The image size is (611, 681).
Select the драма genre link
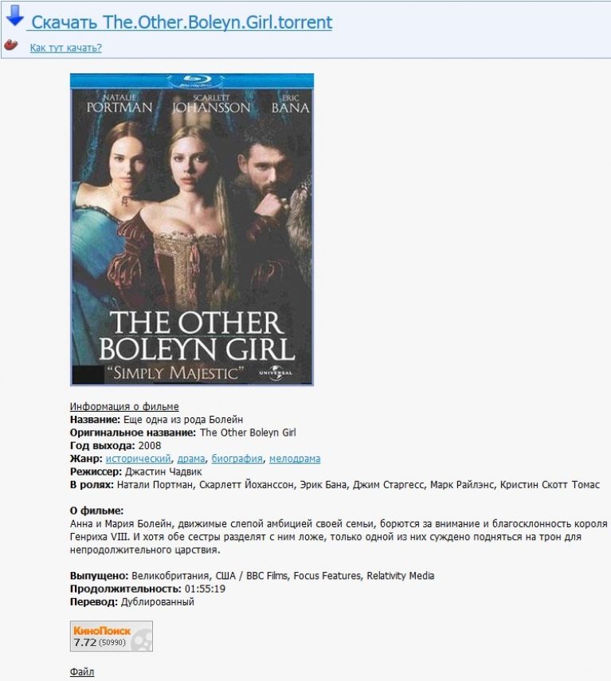point(191,458)
